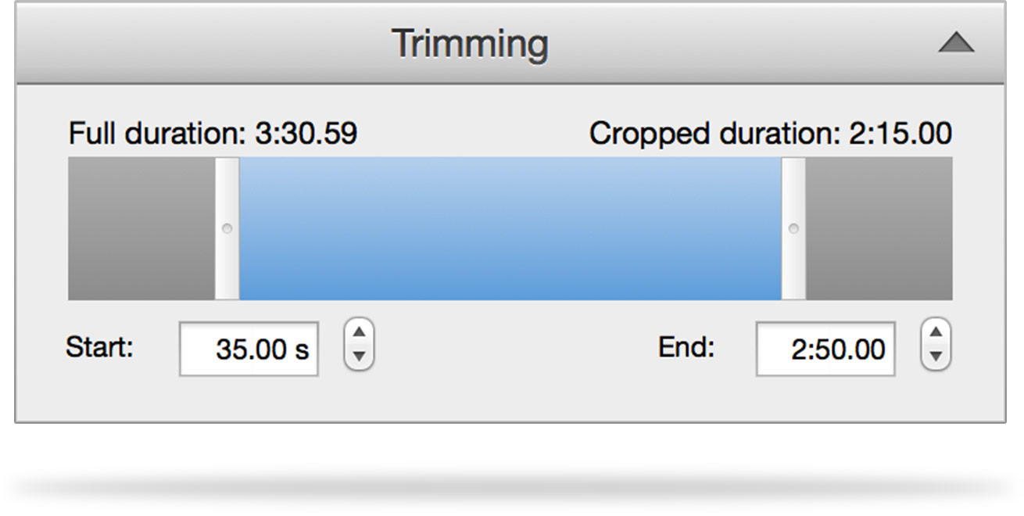Click the Cropped duration 2:15.00 label
The width and height of the screenshot is (1024, 516).
772,133
